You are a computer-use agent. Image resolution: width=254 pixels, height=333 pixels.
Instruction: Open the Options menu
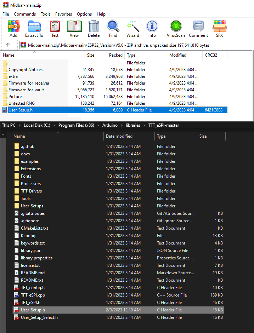[x=84, y=14]
